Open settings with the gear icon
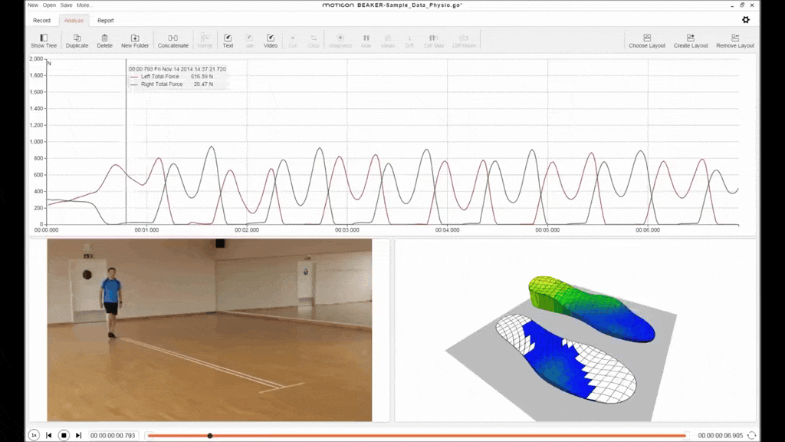 click(x=746, y=20)
